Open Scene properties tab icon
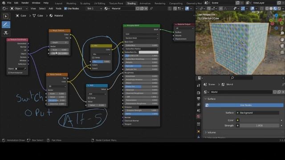The image size is (285, 160). pos(199,111)
